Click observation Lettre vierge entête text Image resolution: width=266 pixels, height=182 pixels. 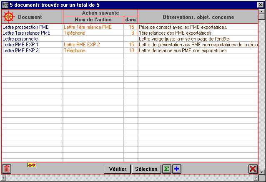[x=185, y=39]
